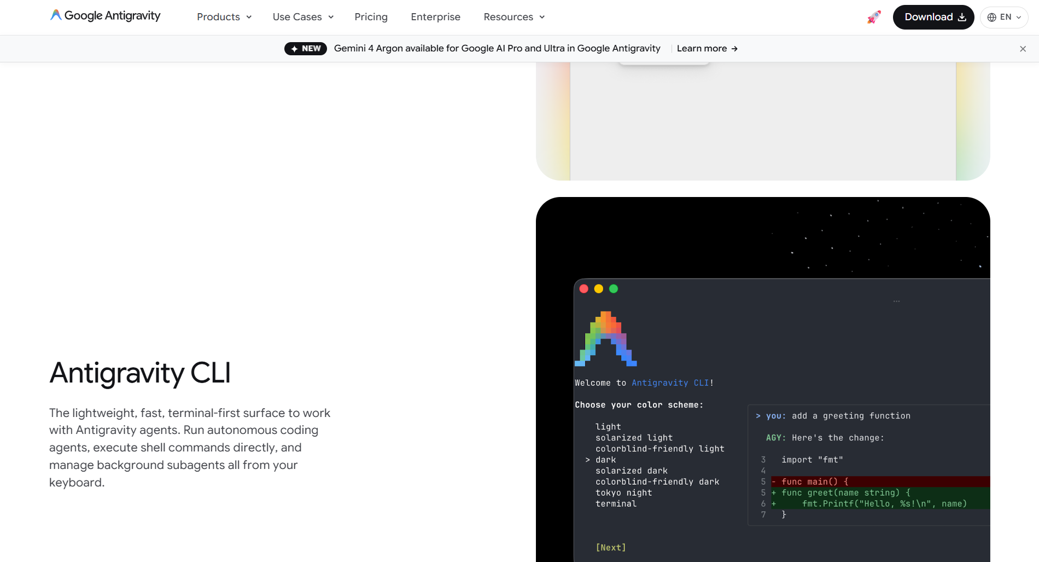Click 'you: add a greeting function' prompt
The width and height of the screenshot is (1039, 562).
click(x=833, y=416)
